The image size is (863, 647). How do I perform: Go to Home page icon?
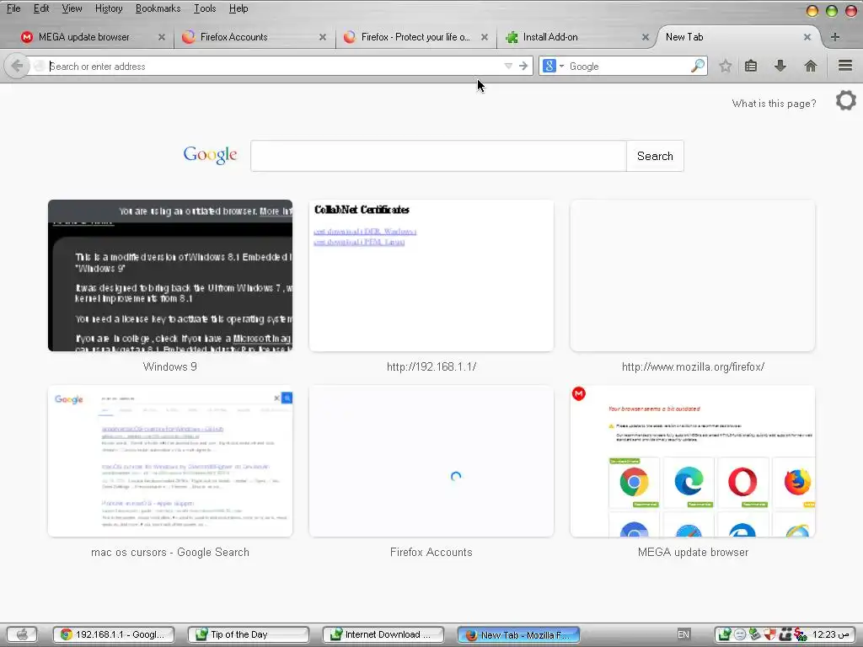point(810,66)
